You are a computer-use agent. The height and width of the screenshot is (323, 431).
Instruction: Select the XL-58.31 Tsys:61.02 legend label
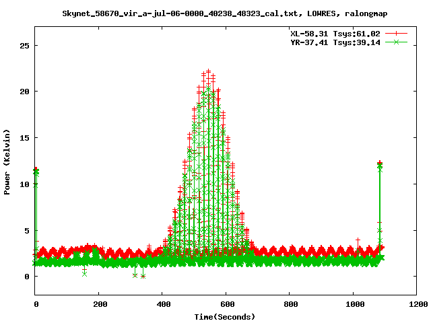[335, 34]
